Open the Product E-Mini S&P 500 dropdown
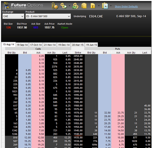 (x=48, y=16)
